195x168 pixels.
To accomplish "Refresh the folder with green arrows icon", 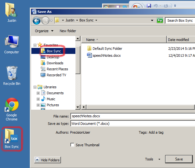I will 160,20.
